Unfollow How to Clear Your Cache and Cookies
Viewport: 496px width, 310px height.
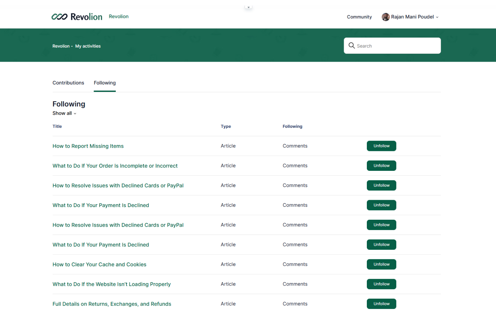pos(381,265)
